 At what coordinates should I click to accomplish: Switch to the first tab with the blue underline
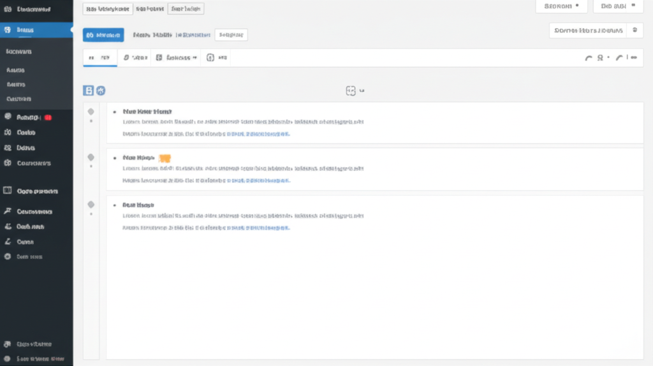pos(100,58)
